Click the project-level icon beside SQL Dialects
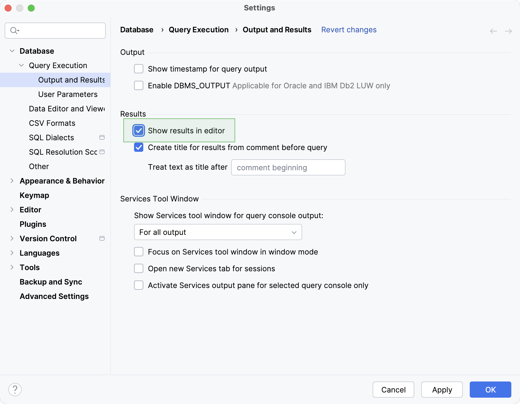Image resolution: width=520 pixels, height=404 pixels. click(x=102, y=137)
